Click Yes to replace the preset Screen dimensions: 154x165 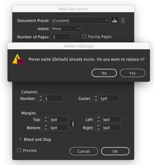click(133, 73)
